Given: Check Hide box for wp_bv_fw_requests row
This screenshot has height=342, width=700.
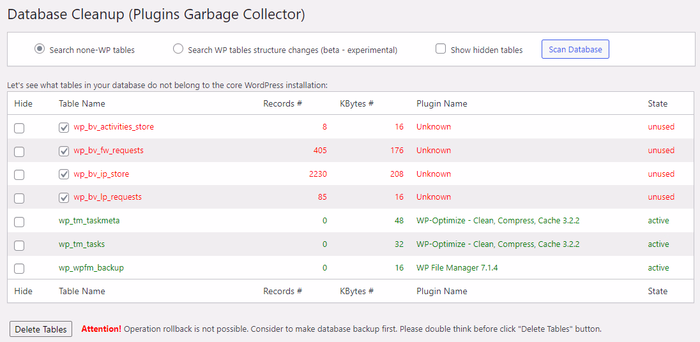Looking at the screenshot, I should click(x=19, y=151).
